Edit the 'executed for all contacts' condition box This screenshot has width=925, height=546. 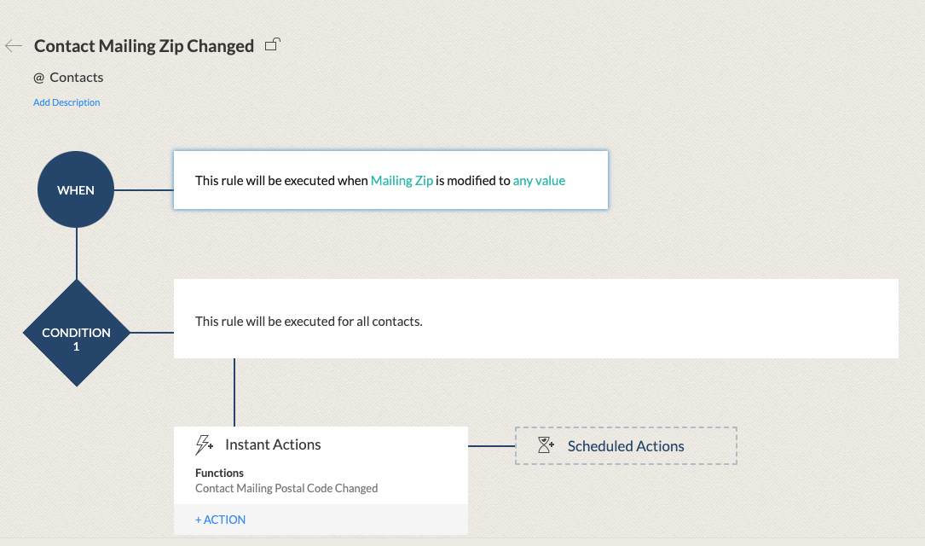tap(535, 322)
